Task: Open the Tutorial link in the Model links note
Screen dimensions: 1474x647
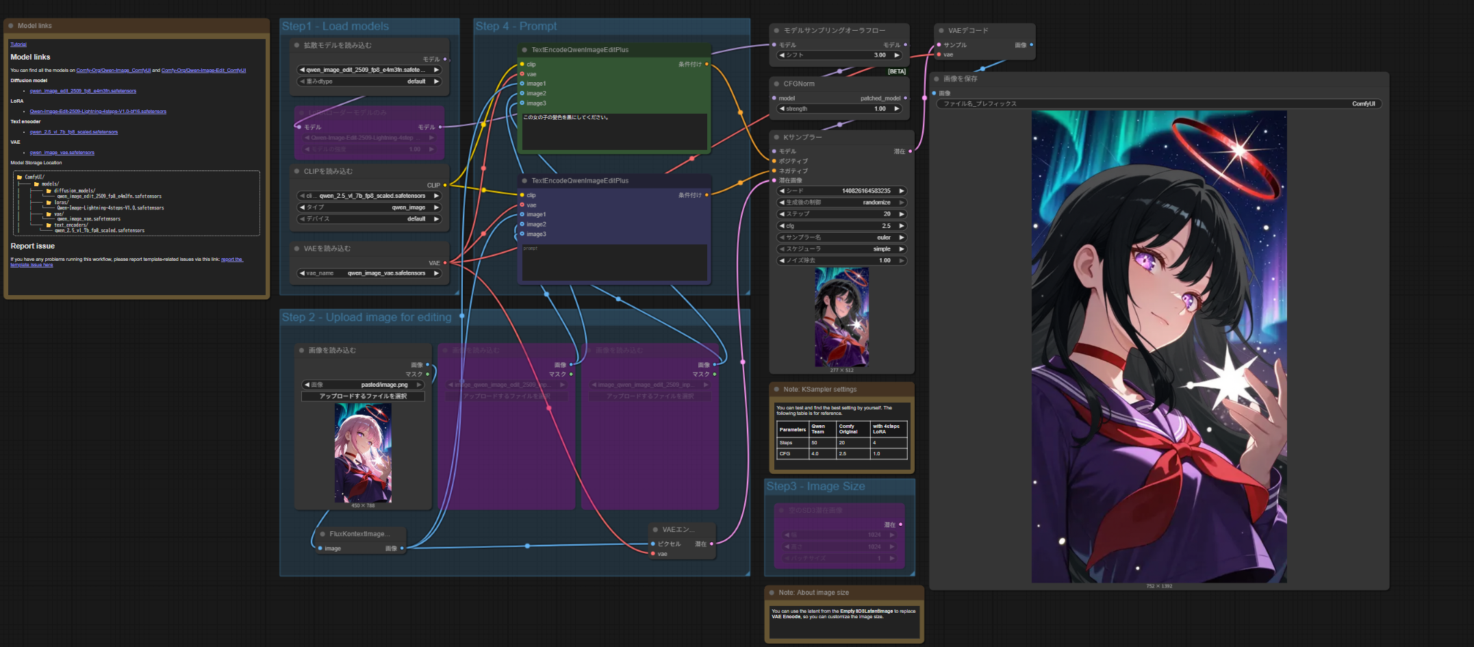Action: coord(18,45)
